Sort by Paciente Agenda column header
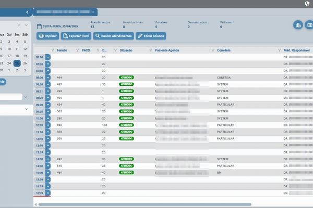Image resolution: width=313 pixels, height=208 pixels. pyautogui.click(x=167, y=50)
